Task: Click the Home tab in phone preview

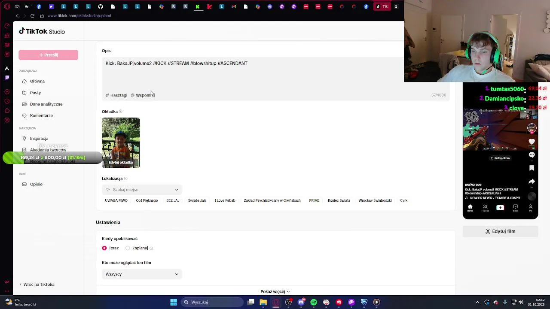Action: coord(470,208)
